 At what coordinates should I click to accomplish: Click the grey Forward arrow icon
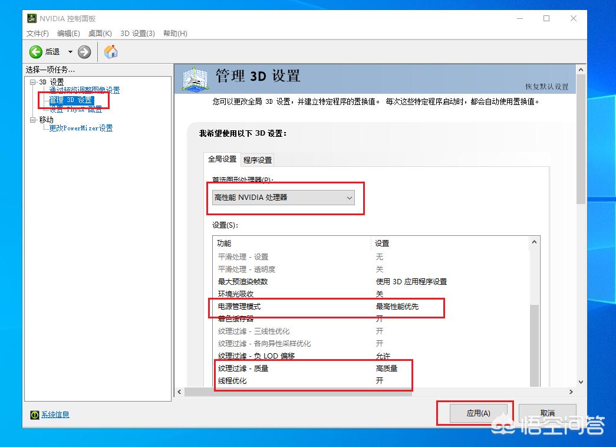point(84,52)
